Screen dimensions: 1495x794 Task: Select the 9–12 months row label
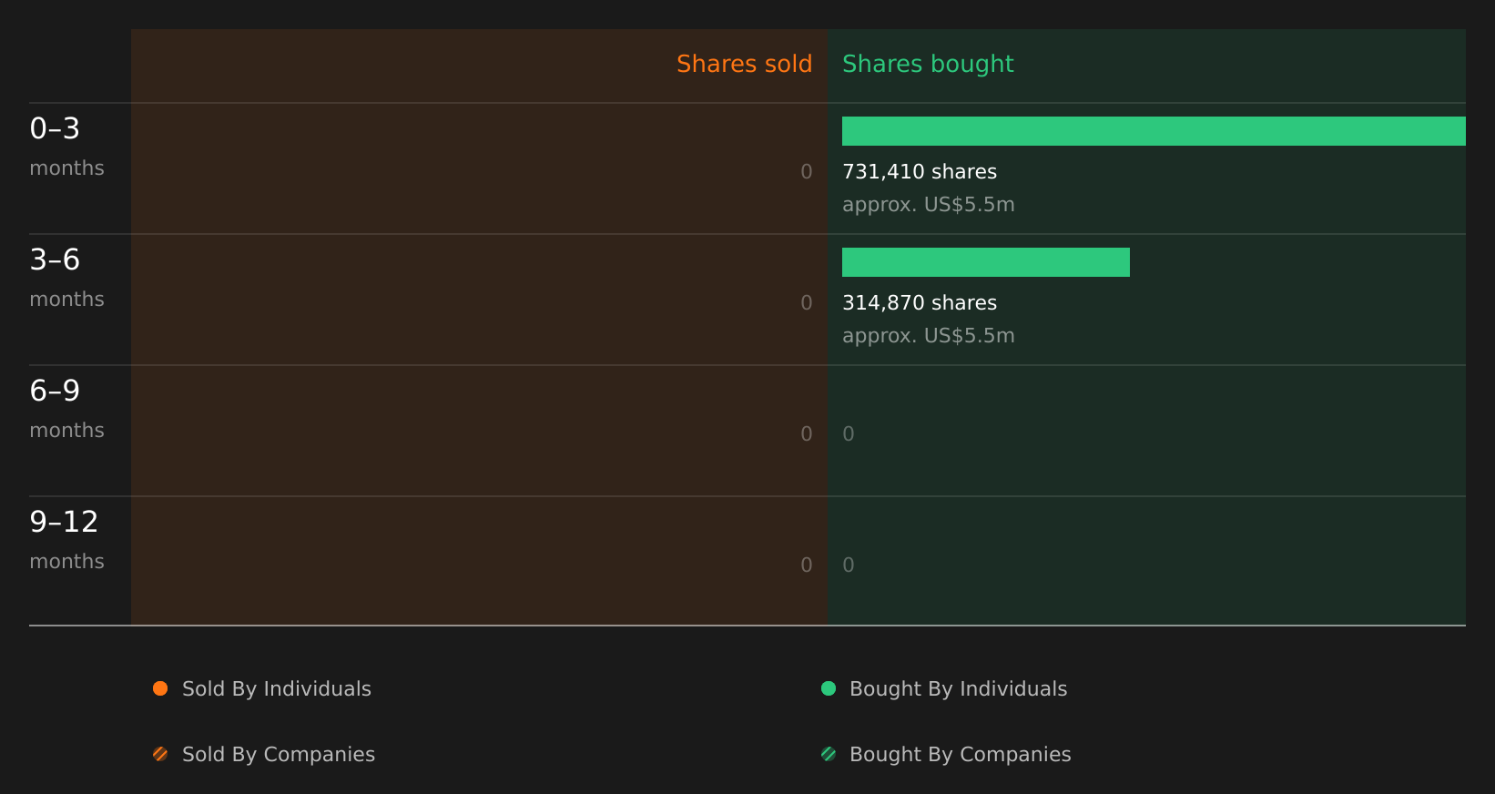66,540
